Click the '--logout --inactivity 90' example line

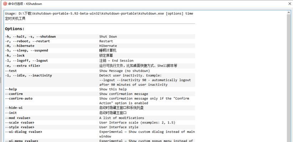(x=145, y=80)
